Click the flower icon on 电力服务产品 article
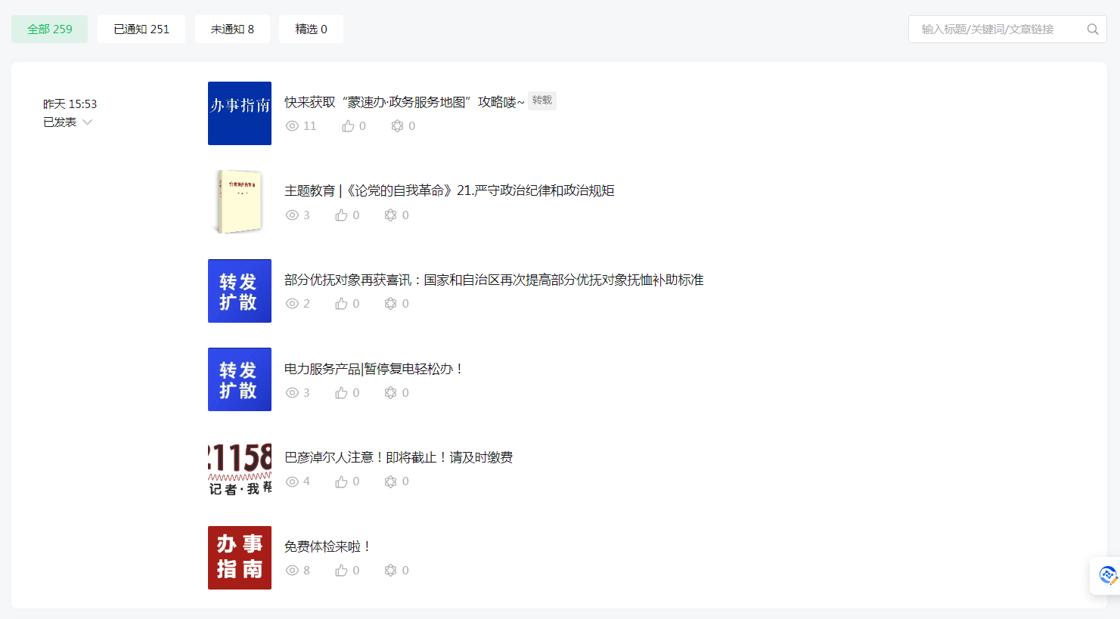The width and height of the screenshot is (1120, 619). click(x=391, y=393)
